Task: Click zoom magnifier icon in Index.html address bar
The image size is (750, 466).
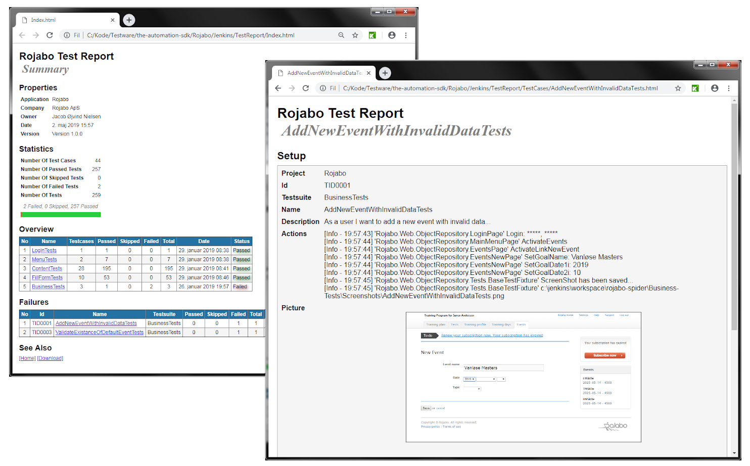Action: click(341, 35)
